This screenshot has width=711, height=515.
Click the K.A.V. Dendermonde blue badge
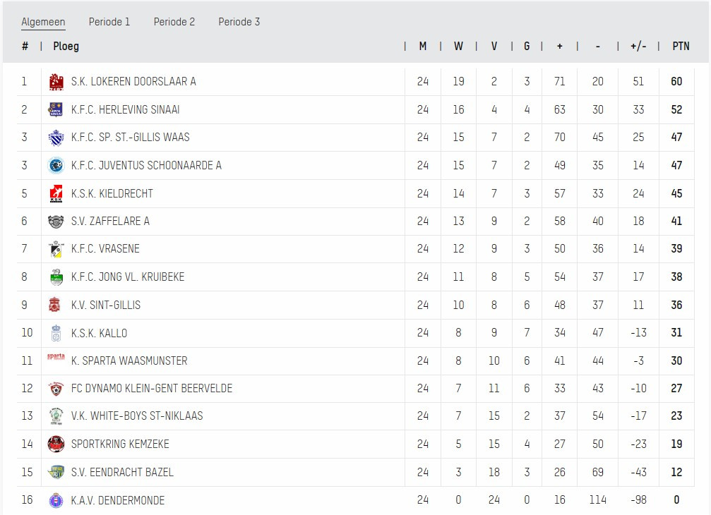coord(56,500)
